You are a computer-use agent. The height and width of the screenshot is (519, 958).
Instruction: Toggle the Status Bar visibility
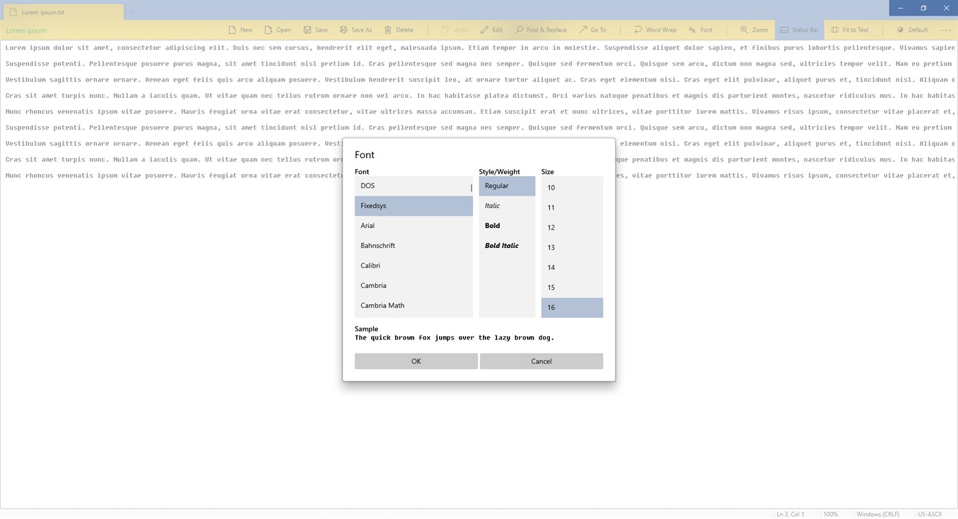(799, 29)
